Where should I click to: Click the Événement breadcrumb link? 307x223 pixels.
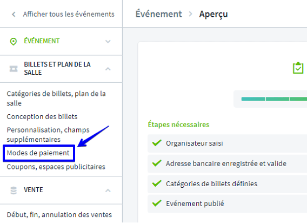click(159, 14)
